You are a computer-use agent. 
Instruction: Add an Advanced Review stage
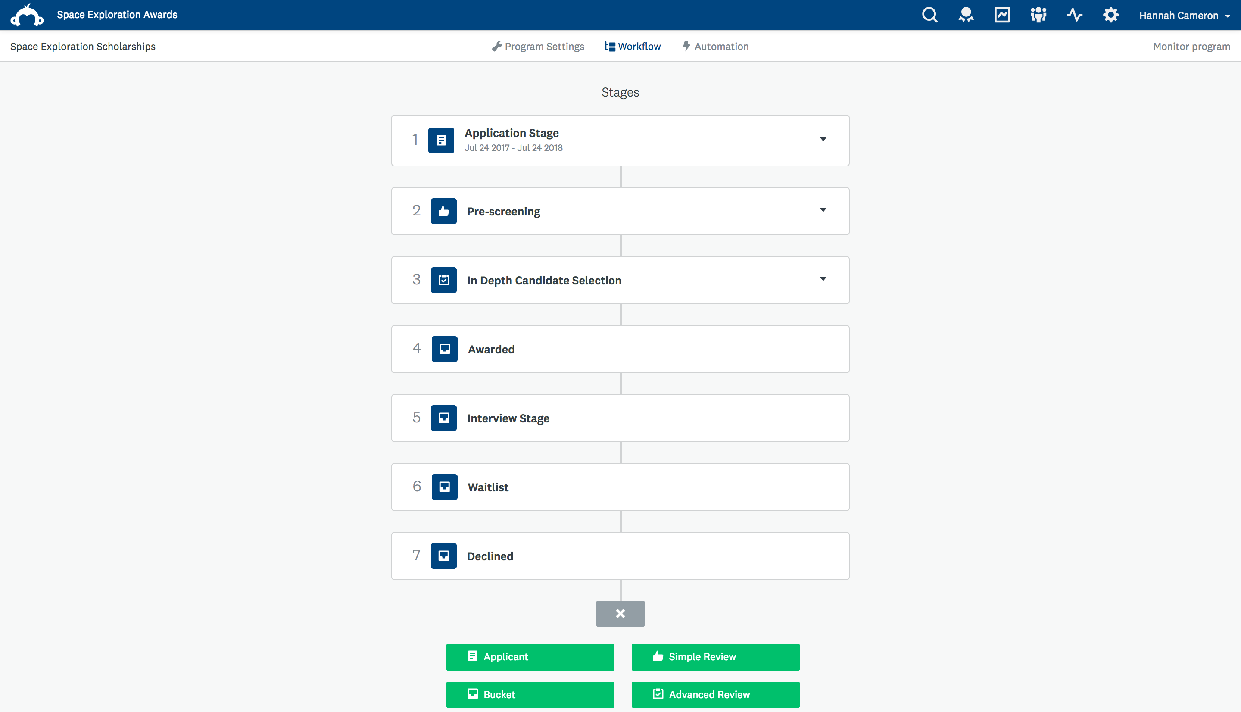click(x=715, y=694)
